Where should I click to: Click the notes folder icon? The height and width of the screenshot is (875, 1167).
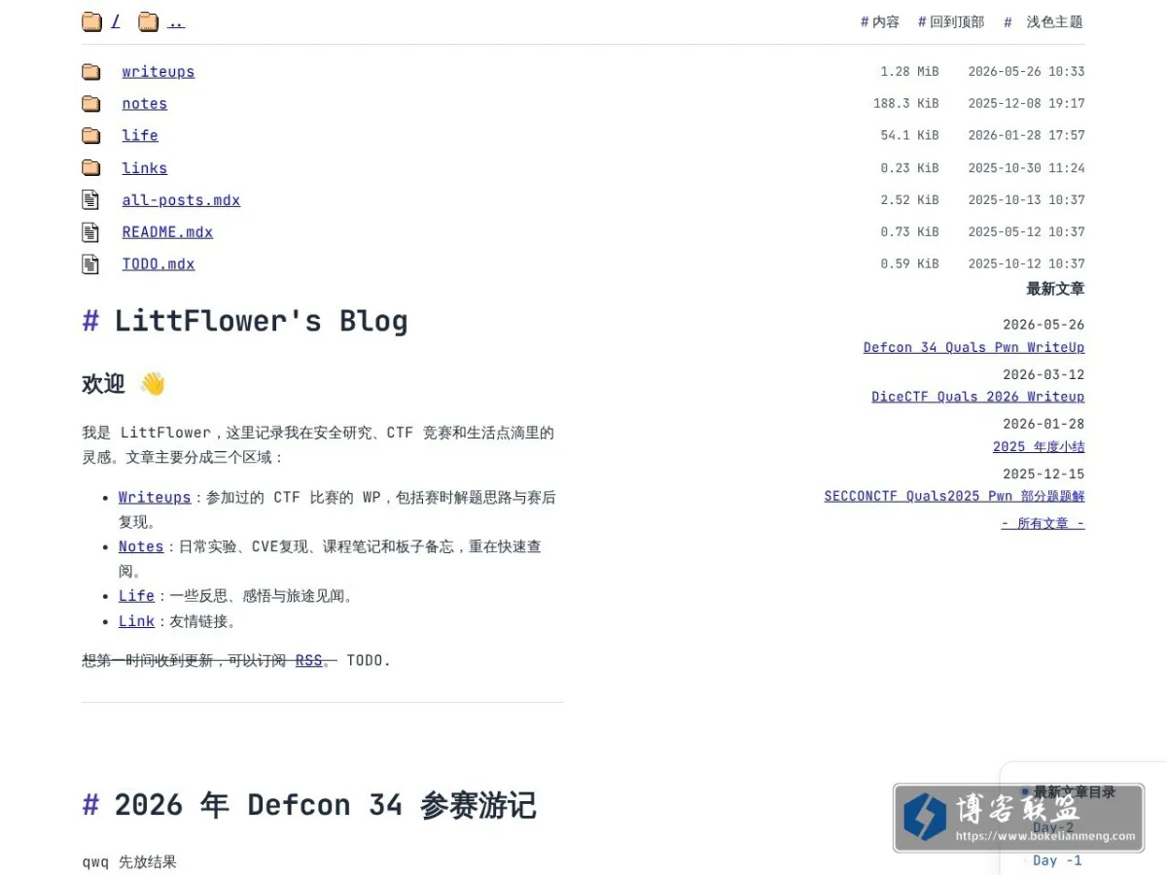click(x=90, y=104)
